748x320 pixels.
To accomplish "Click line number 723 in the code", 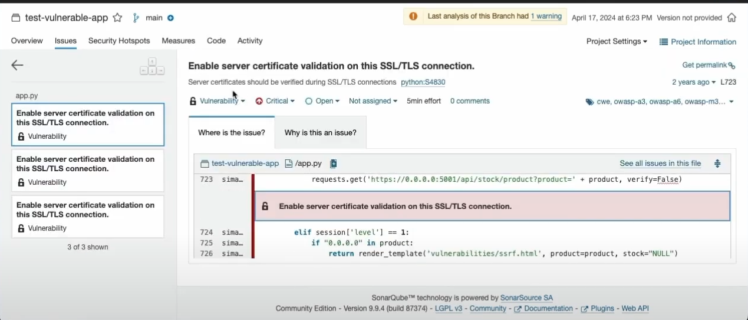I will pos(206,179).
